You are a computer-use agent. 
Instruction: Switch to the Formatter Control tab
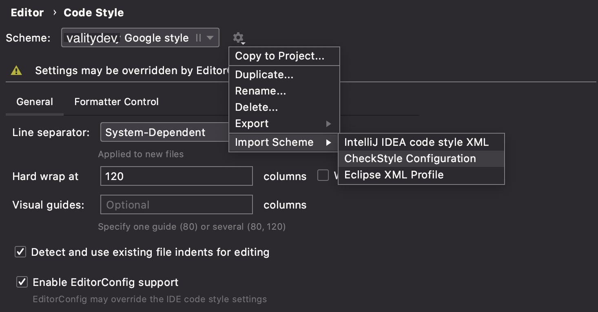[116, 102]
